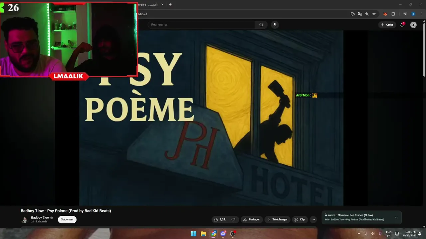Viewport: 426px width, 239px height.
Task: Open the Badboy 7low channel name link
Action: [x=40, y=218]
